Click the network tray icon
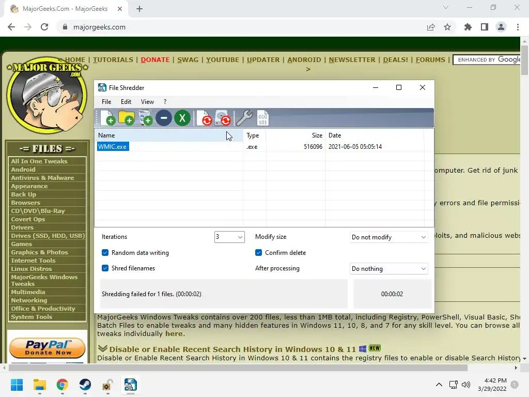 [x=453, y=385]
